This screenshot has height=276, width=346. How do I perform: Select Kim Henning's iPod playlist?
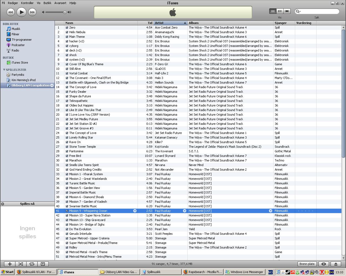click(24, 80)
